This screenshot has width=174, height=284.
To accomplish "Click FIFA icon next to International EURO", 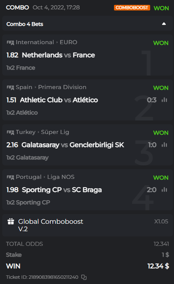I will pyautogui.click(x=10, y=43).
